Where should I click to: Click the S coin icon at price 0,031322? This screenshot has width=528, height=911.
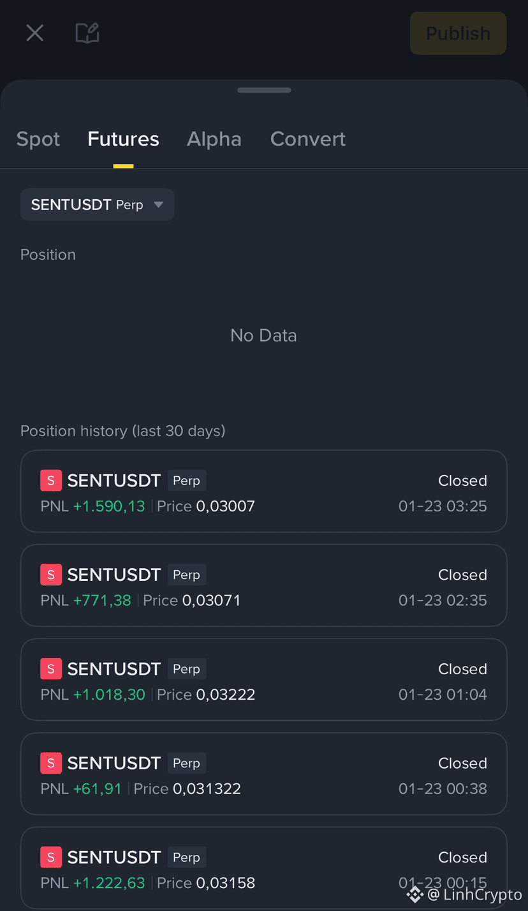(x=51, y=763)
